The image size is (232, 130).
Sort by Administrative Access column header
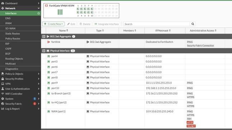(203, 31)
